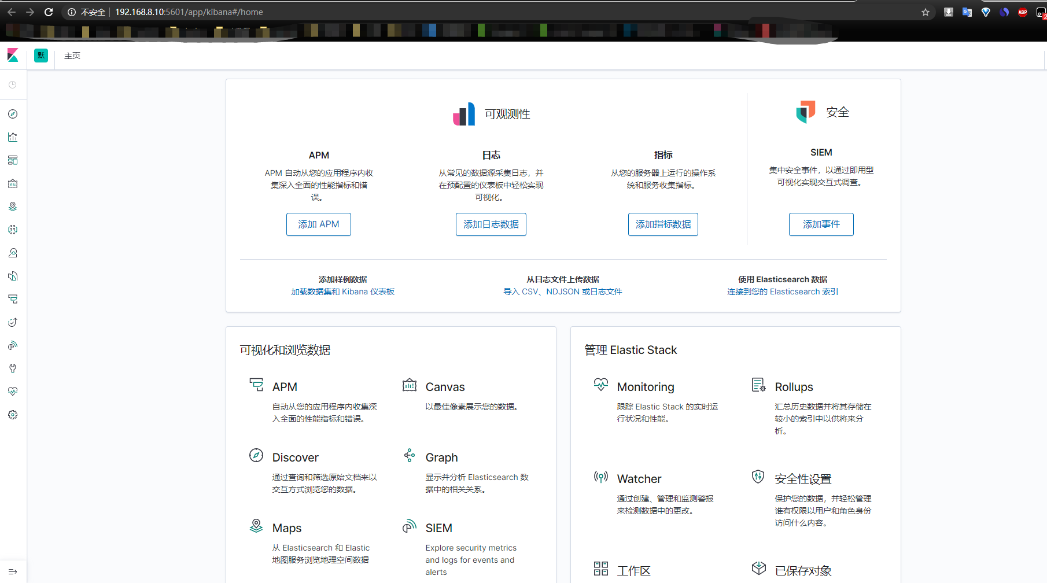Click the Discover compass card icon
This screenshot has width=1047, height=583.
coord(256,455)
